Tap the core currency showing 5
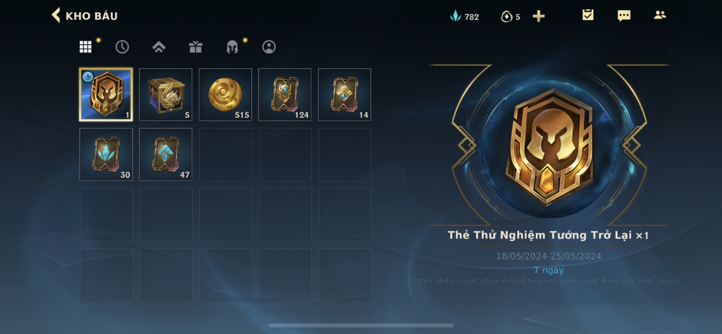The width and height of the screenshot is (722, 334). coord(510,16)
